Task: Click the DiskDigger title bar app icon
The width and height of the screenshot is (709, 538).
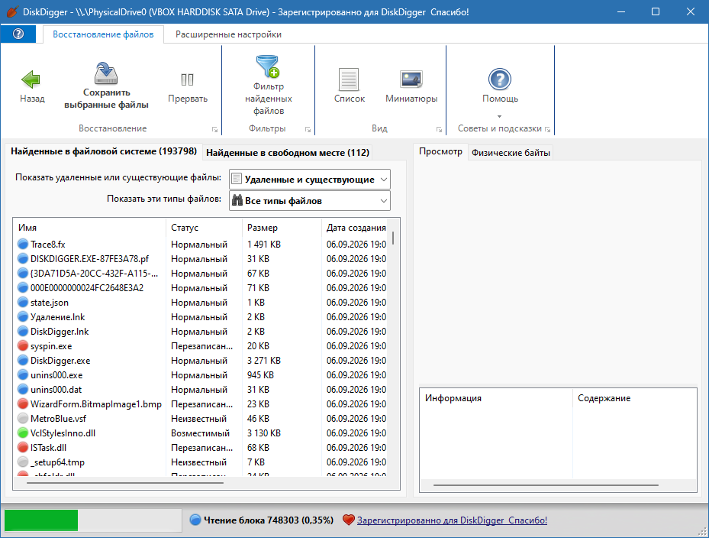Action: pyautogui.click(x=13, y=11)
